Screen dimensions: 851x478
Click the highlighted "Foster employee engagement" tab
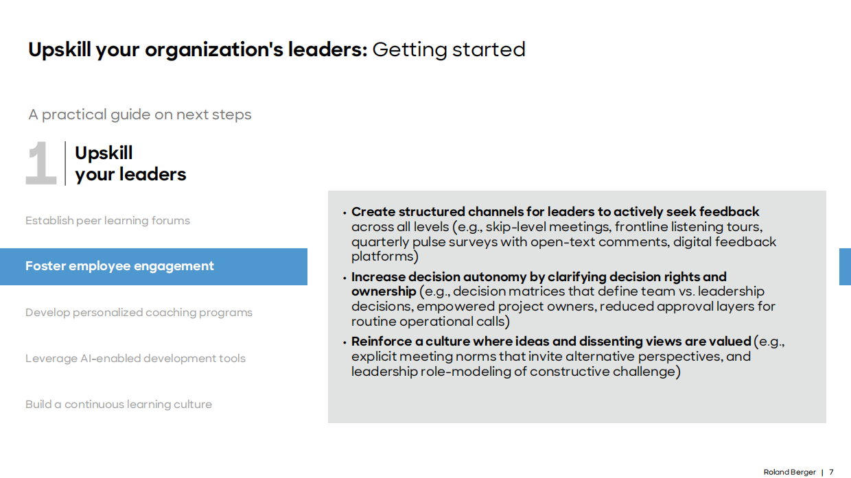(120, 266)
